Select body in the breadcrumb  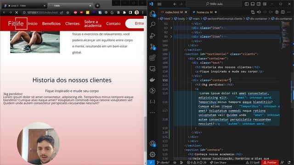(x=180, y=18)
